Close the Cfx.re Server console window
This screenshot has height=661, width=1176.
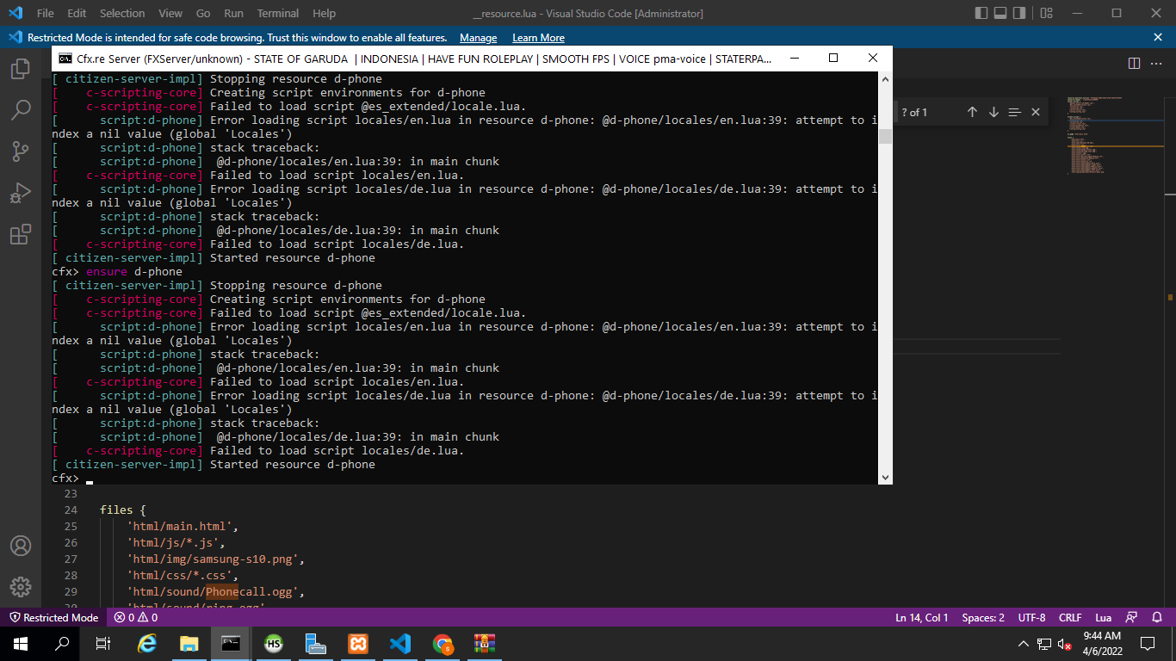pos(873,59)
